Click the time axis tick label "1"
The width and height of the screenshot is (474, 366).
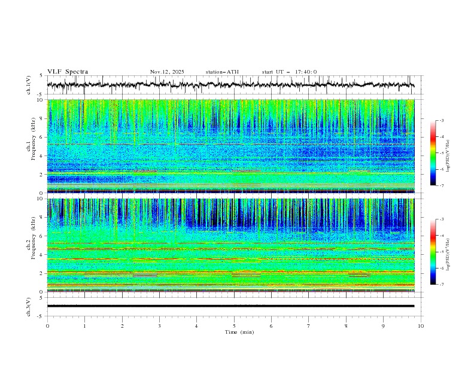coord(84,326)
